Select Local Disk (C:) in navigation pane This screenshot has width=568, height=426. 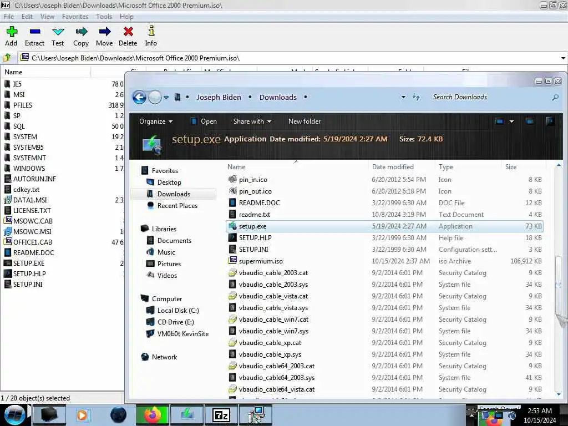[173, 311]
